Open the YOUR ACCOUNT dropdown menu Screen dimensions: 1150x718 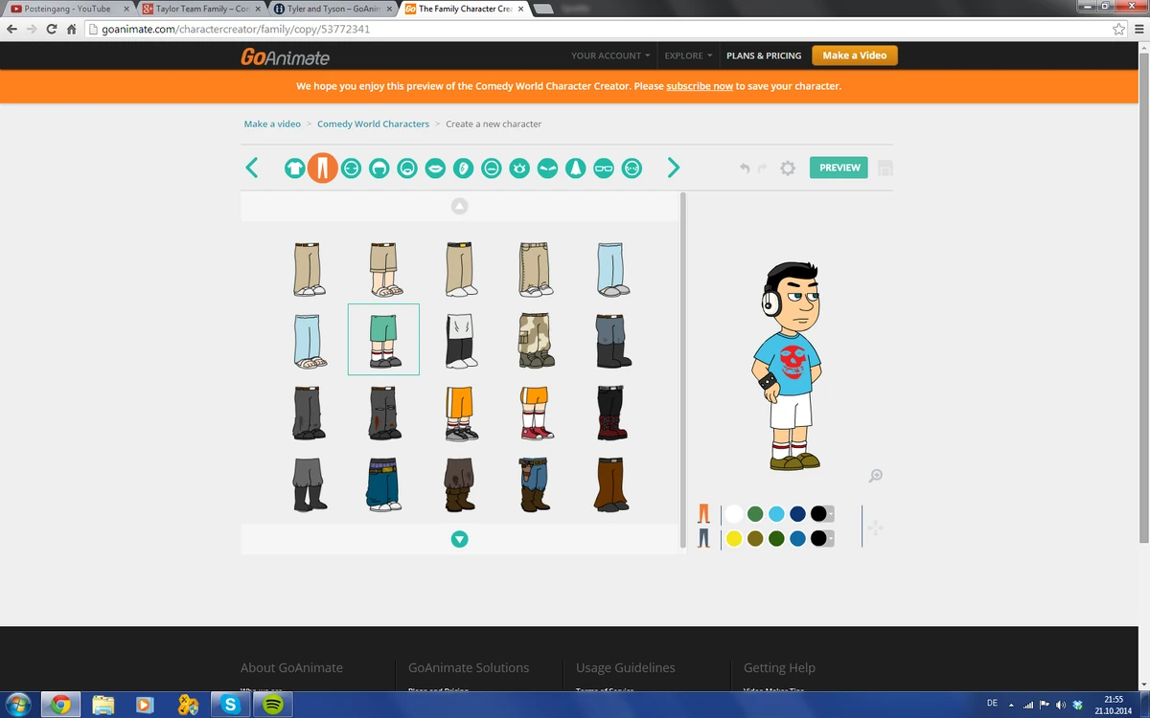click(x=609, y=56)
